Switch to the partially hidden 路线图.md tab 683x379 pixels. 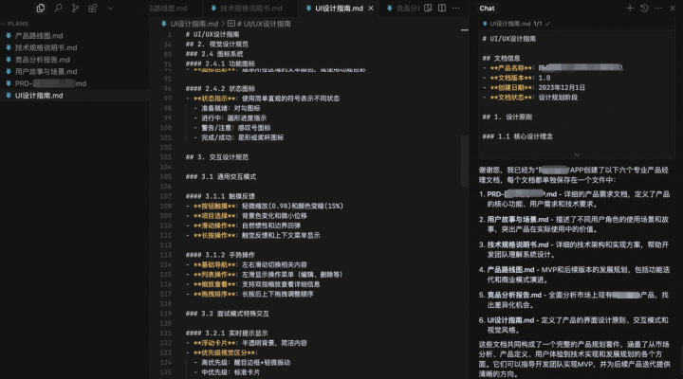pyautogui.click(x=168, y=9)
